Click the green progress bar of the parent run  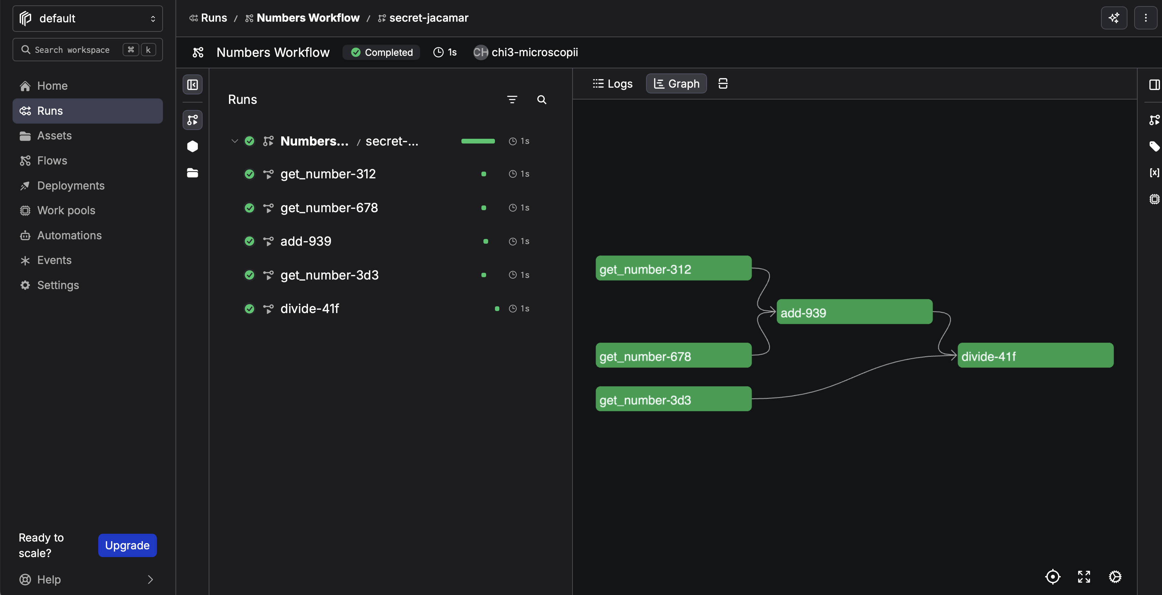tap(478, 141)
